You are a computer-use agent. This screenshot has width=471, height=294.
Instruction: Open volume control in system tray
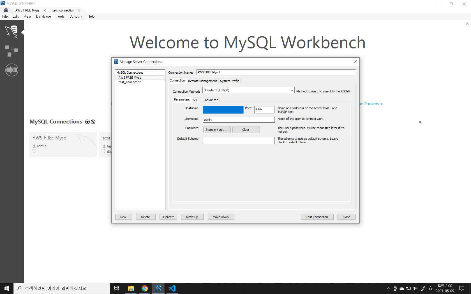[415, 288]
